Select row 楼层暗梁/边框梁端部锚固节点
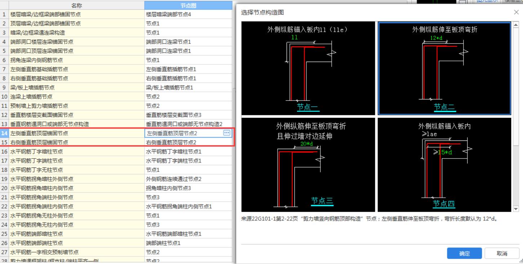Screen dimensions: 523x264 76,14
